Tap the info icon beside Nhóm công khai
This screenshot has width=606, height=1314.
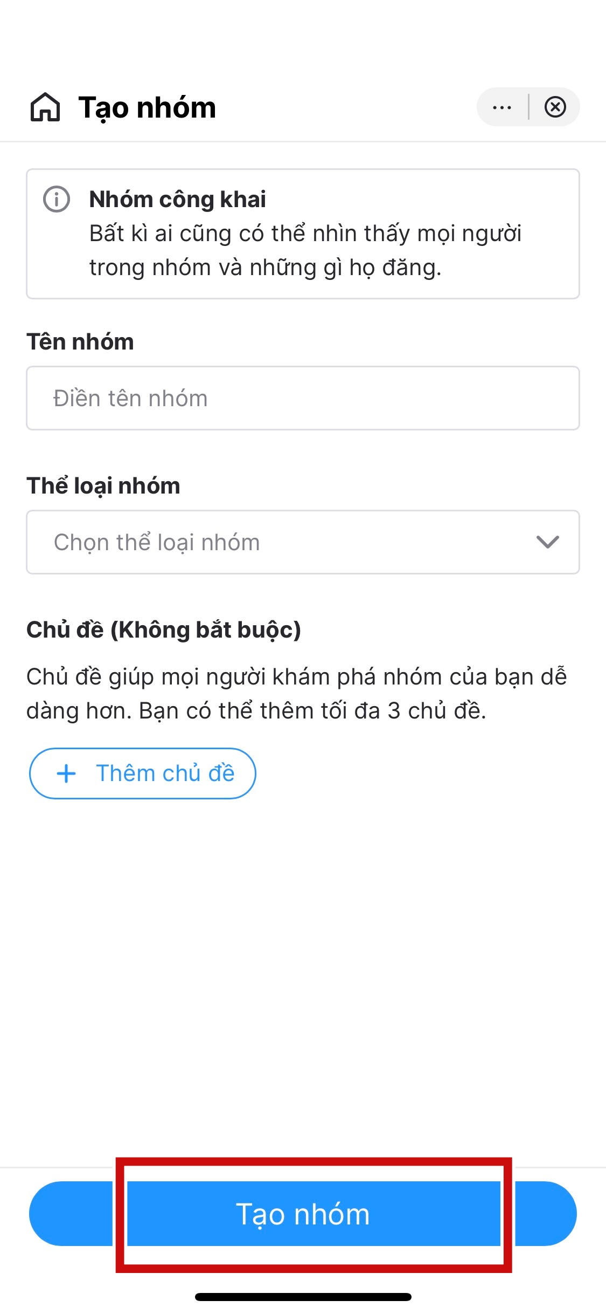[x=57, y=199]
